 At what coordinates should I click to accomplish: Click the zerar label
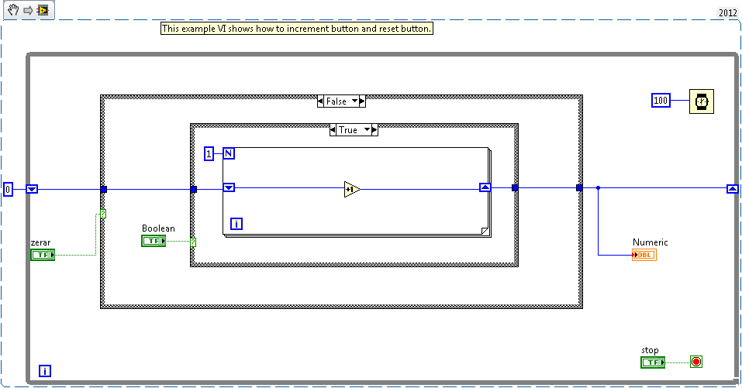point(40,242)
